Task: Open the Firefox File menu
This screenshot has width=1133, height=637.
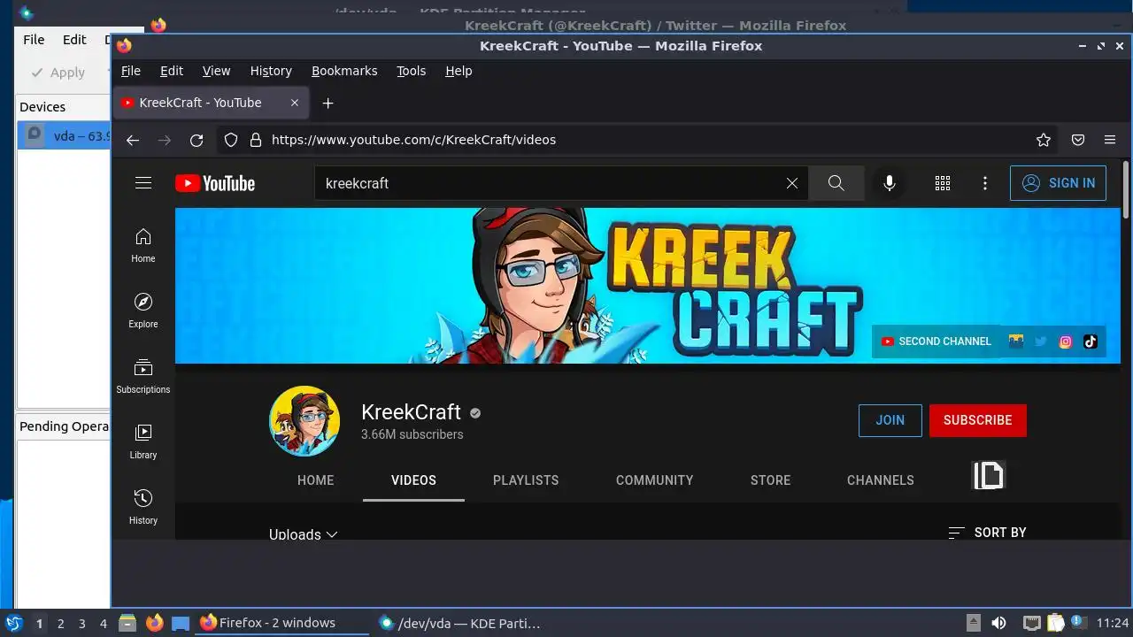Action: coord(131,71)
